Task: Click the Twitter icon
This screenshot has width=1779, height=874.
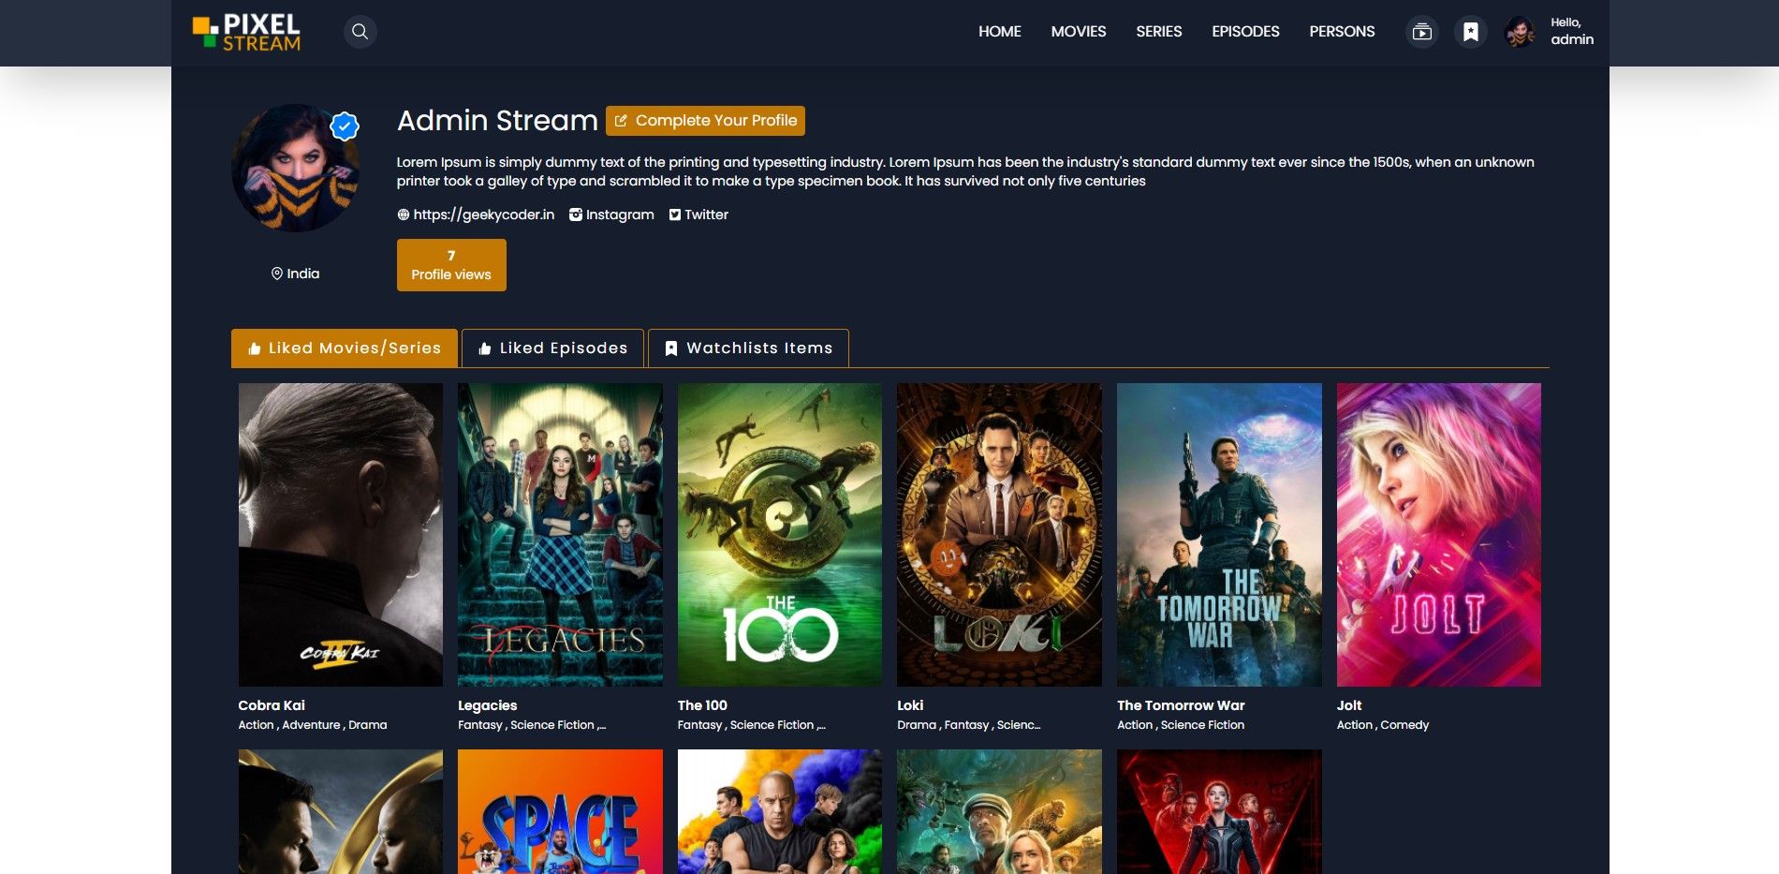Action: coord(675,215)
